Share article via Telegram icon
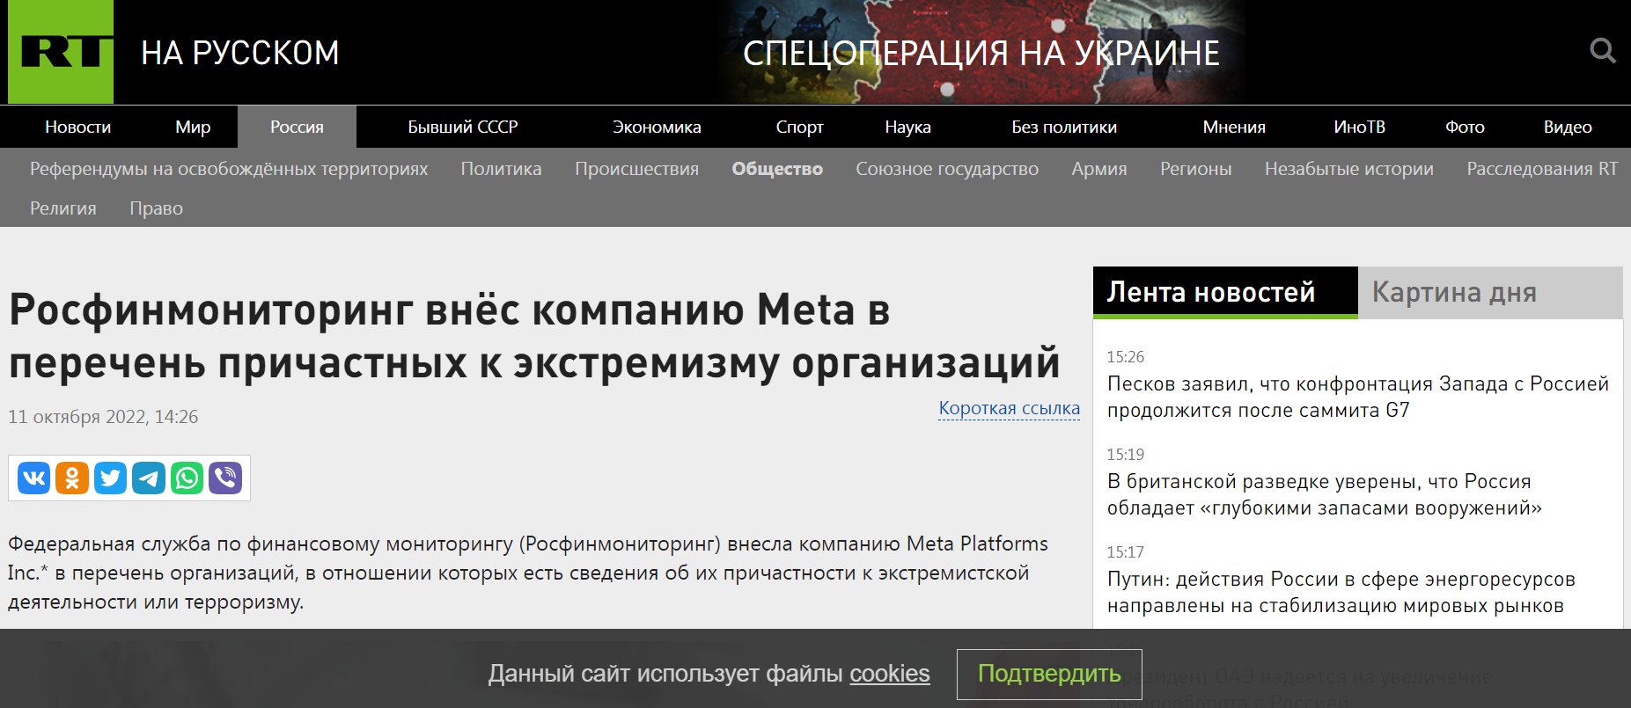 click(x=149, y=478)
